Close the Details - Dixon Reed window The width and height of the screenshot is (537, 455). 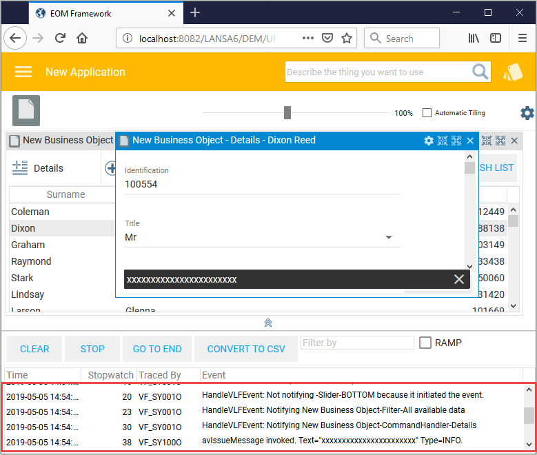pos(470,141)
